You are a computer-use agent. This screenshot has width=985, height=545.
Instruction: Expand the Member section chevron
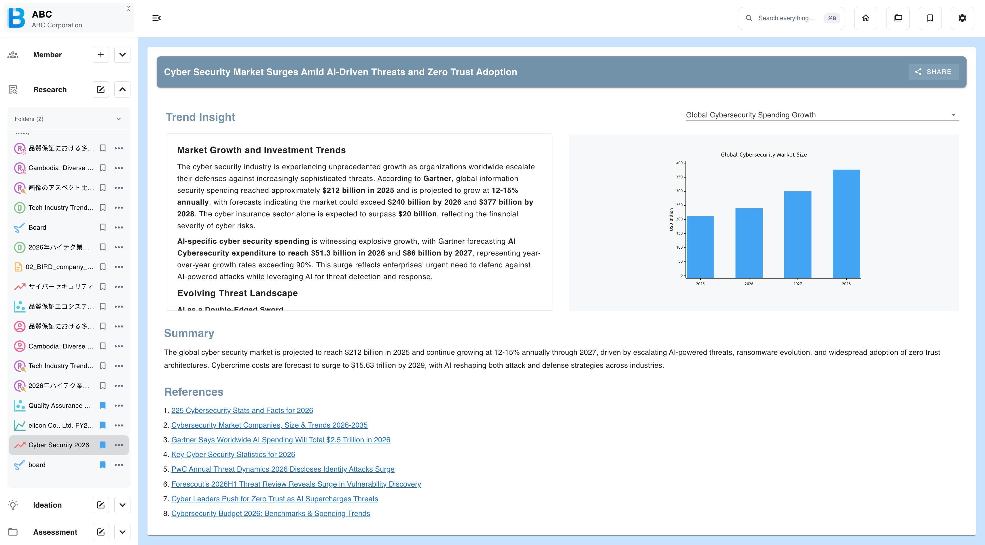[122, 55]
